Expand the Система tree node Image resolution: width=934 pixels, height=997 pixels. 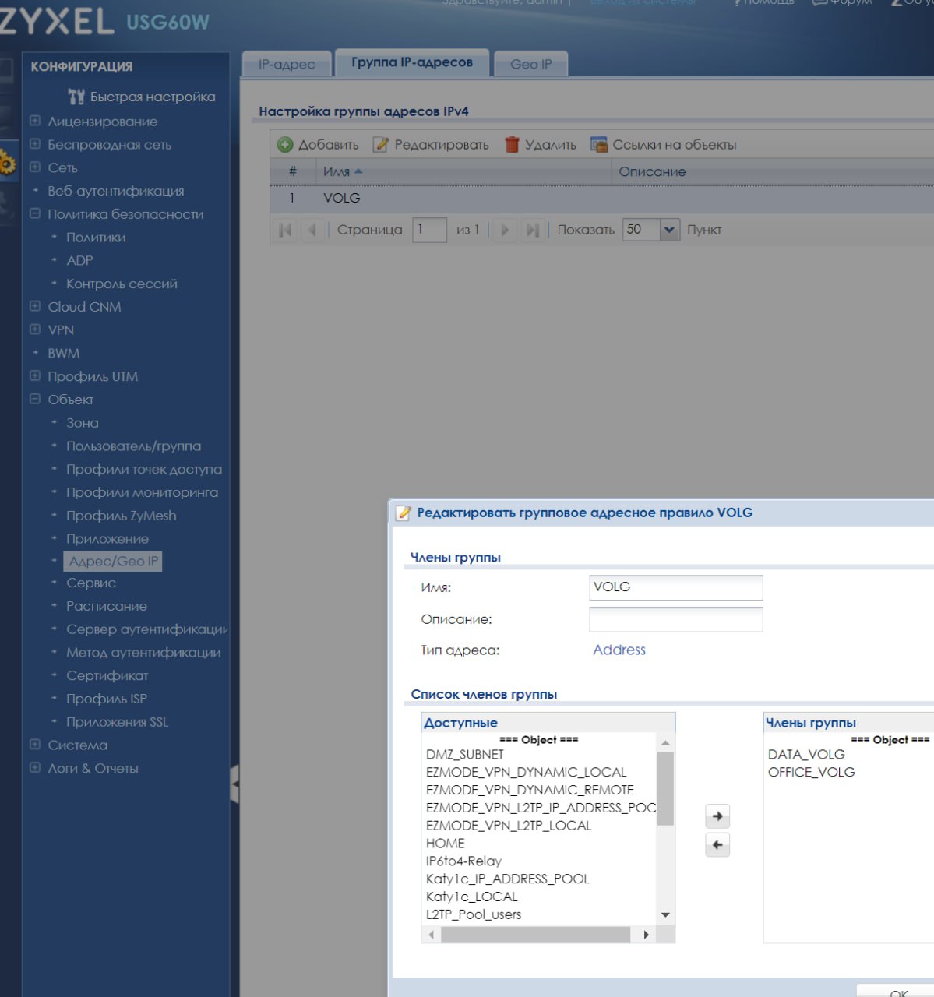click(x=34, y=745)
